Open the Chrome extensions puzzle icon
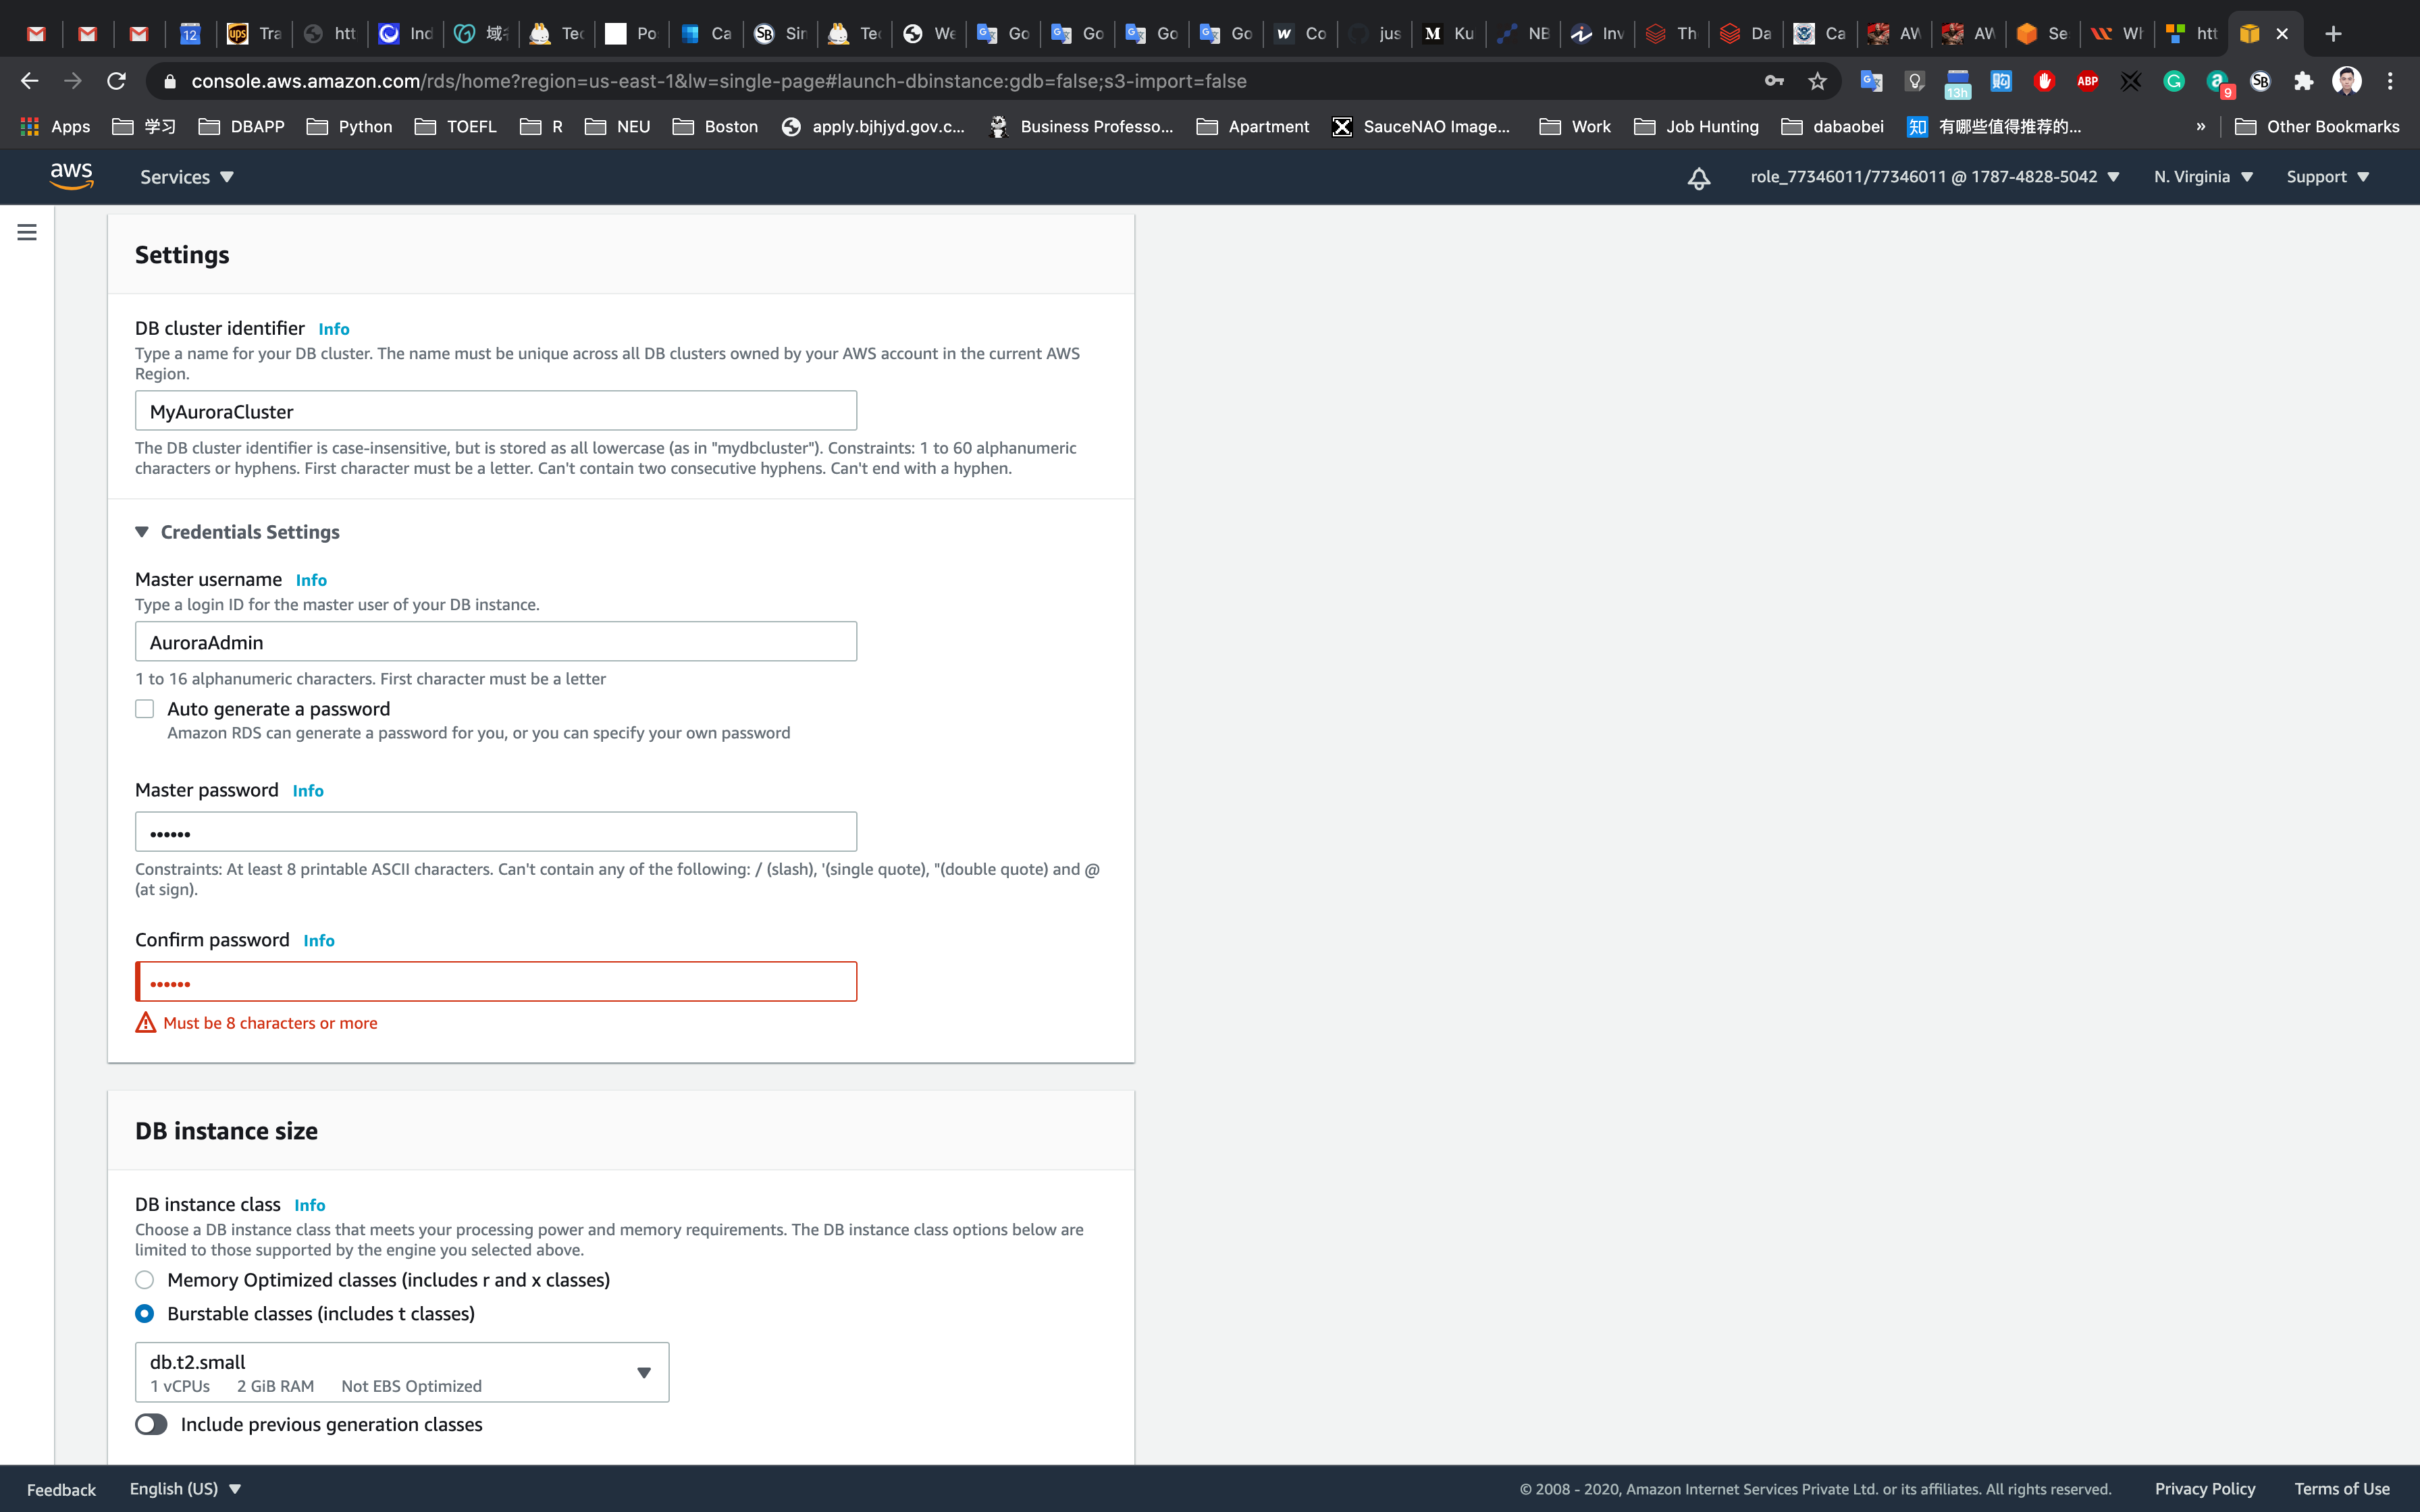Image resolution: width=2420 pixels, height=1512 pixels. point(2303,81)
